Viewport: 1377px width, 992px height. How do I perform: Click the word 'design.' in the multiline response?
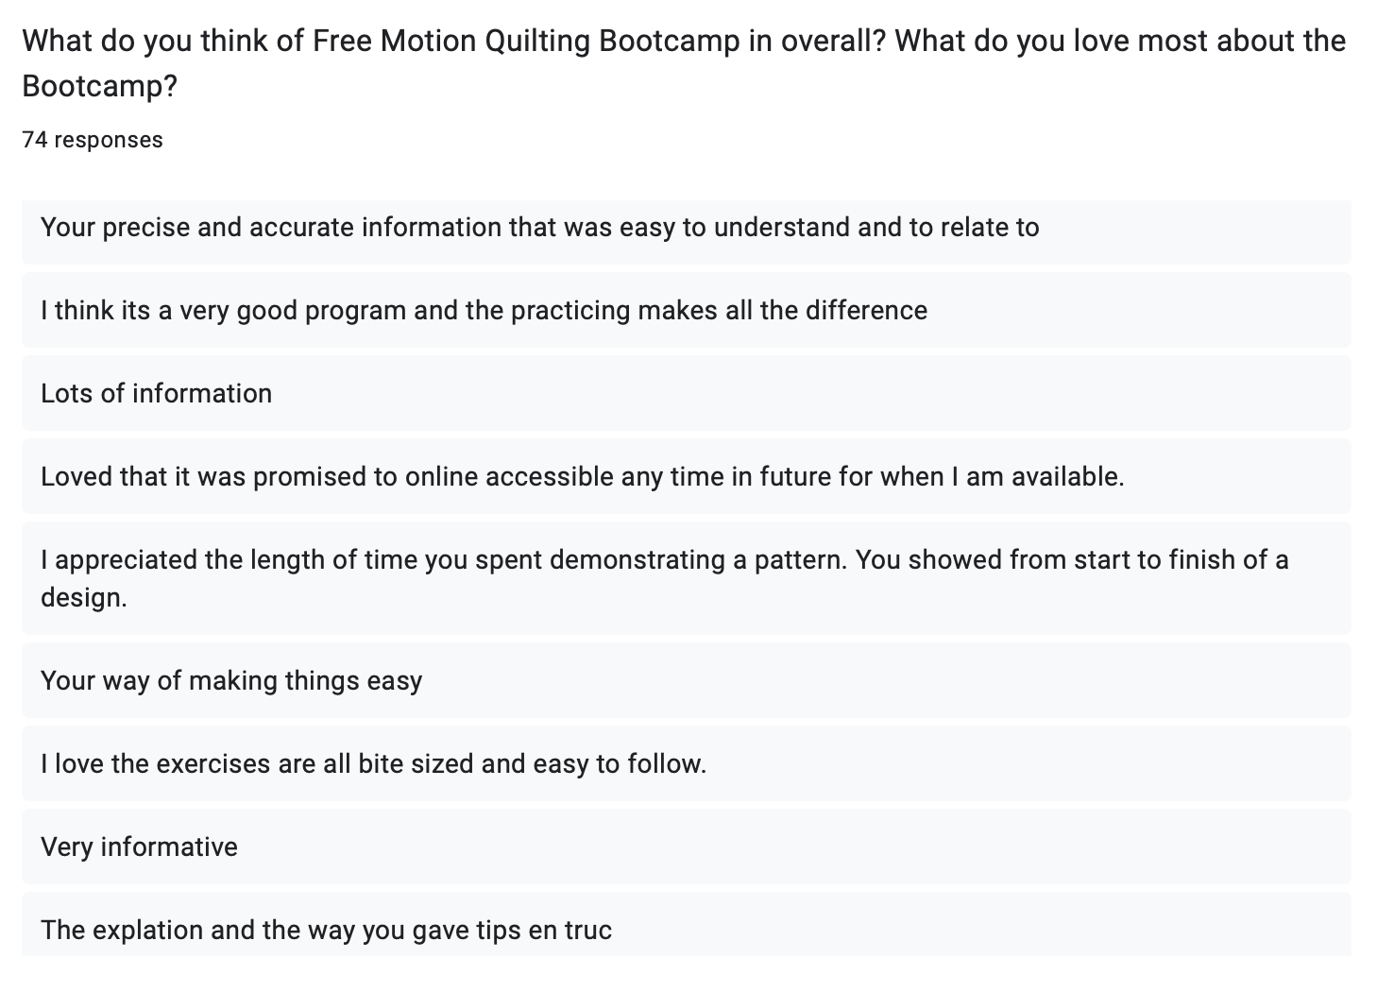(x=84, y=598)
